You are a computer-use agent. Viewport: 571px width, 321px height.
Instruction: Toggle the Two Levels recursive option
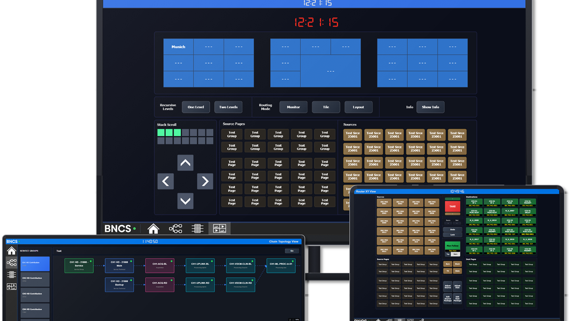click(228, 107)
